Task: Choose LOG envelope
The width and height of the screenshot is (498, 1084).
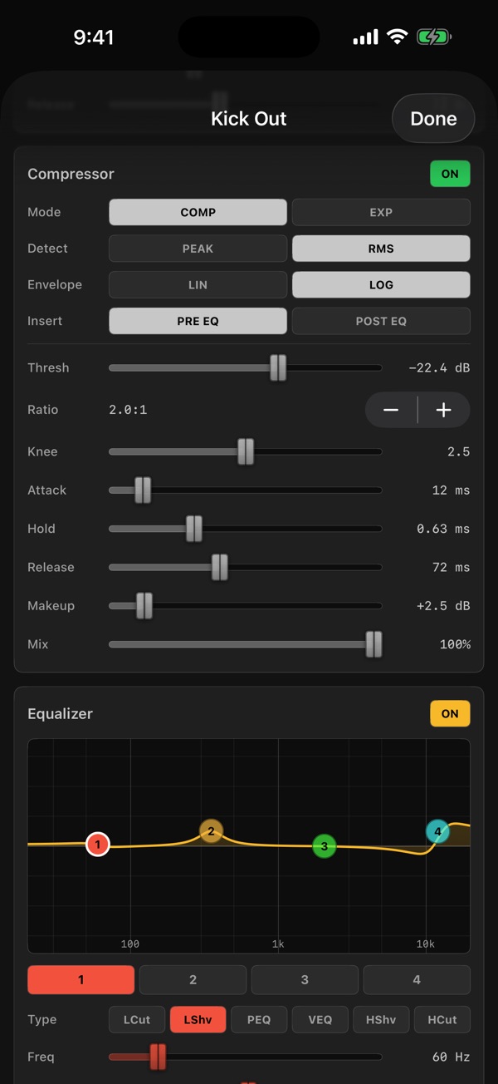Action: click(x=381, y=284)
